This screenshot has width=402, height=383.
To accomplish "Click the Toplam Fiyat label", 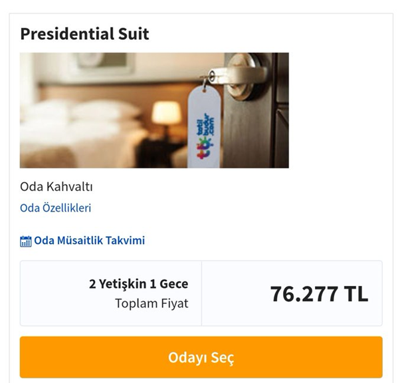I will (x=151, y=304).
